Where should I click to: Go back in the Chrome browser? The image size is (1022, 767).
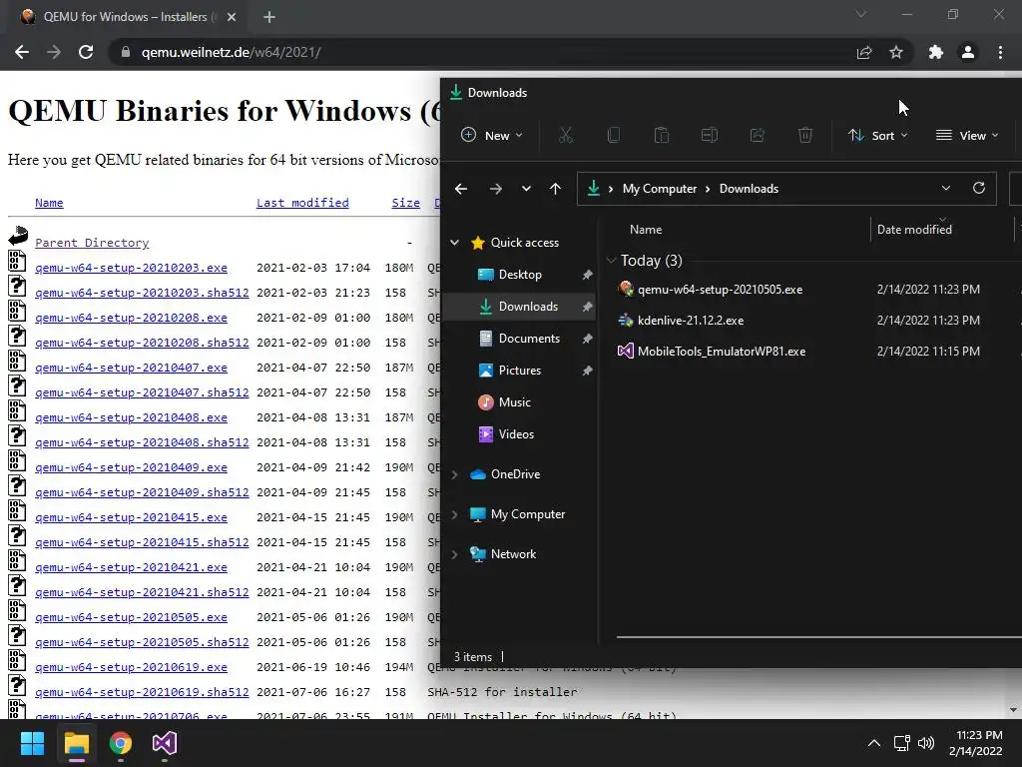click(22, 52)
